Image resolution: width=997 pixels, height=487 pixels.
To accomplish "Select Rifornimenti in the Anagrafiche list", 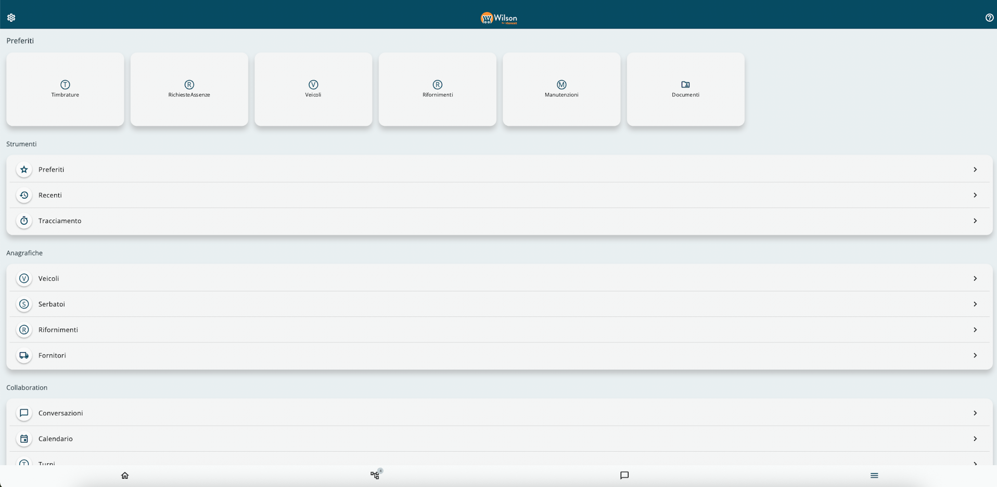I will click(58, 330).
